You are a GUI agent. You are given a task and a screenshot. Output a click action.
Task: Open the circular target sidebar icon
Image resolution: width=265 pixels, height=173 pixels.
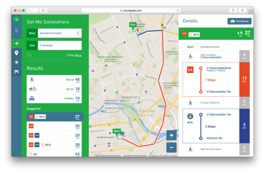17,62
